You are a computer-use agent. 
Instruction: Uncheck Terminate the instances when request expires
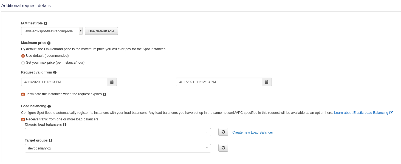[23, 94]
